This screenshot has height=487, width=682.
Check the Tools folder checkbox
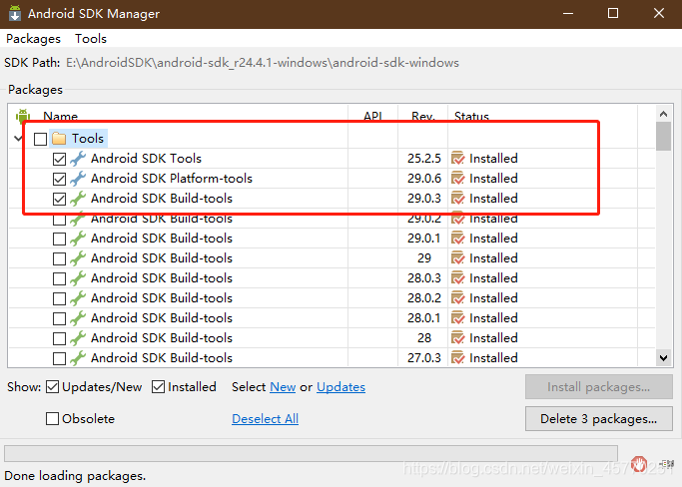point(41,139)
